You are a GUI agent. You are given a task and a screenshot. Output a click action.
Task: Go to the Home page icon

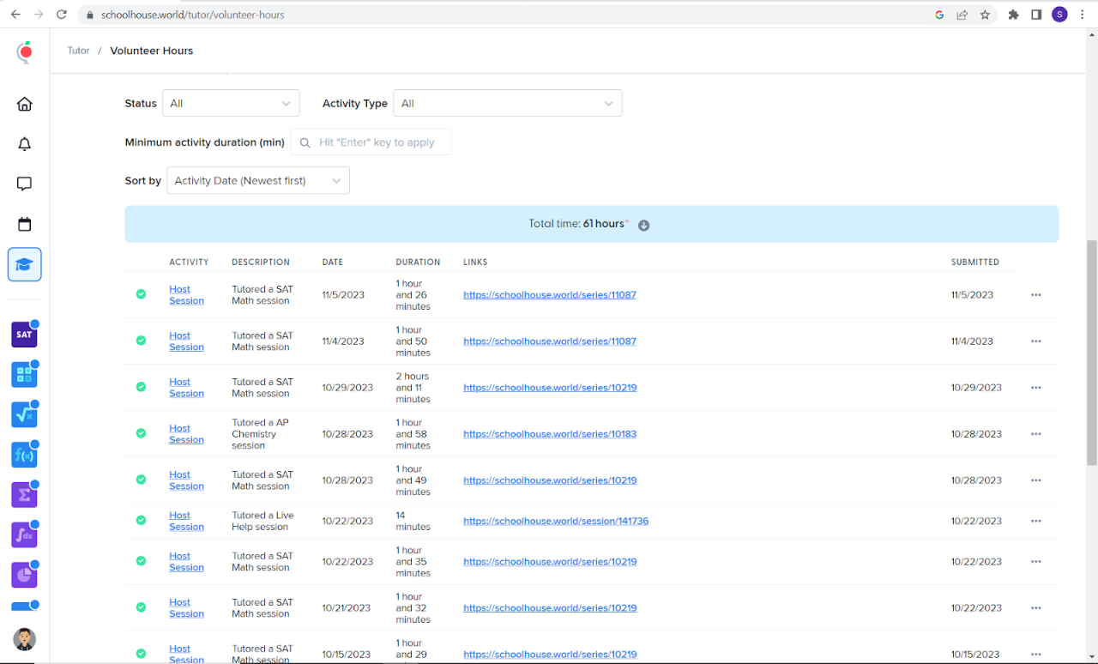coord(25,104)
